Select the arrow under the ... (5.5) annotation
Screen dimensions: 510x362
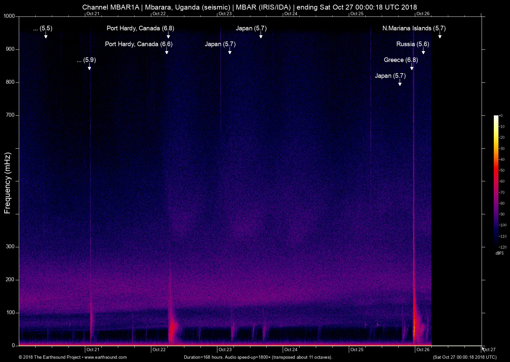click(46, 35)
